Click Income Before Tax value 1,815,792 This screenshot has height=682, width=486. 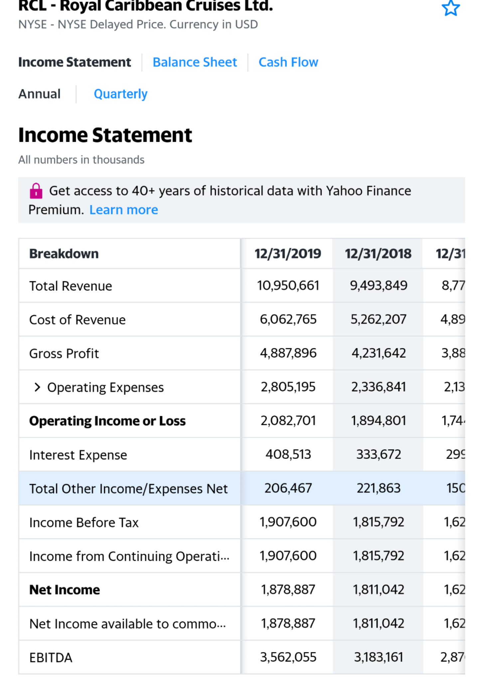379,522
